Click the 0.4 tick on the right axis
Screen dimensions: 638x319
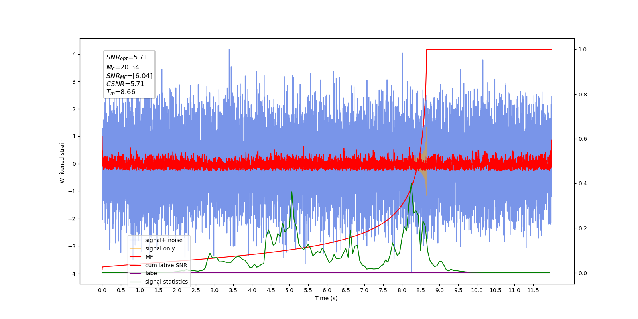583,184
